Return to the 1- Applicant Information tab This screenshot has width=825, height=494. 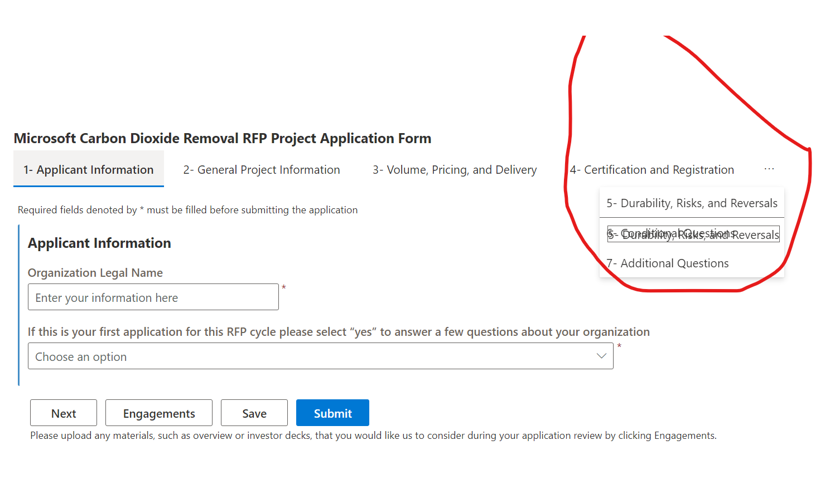(x=89, y=169)
